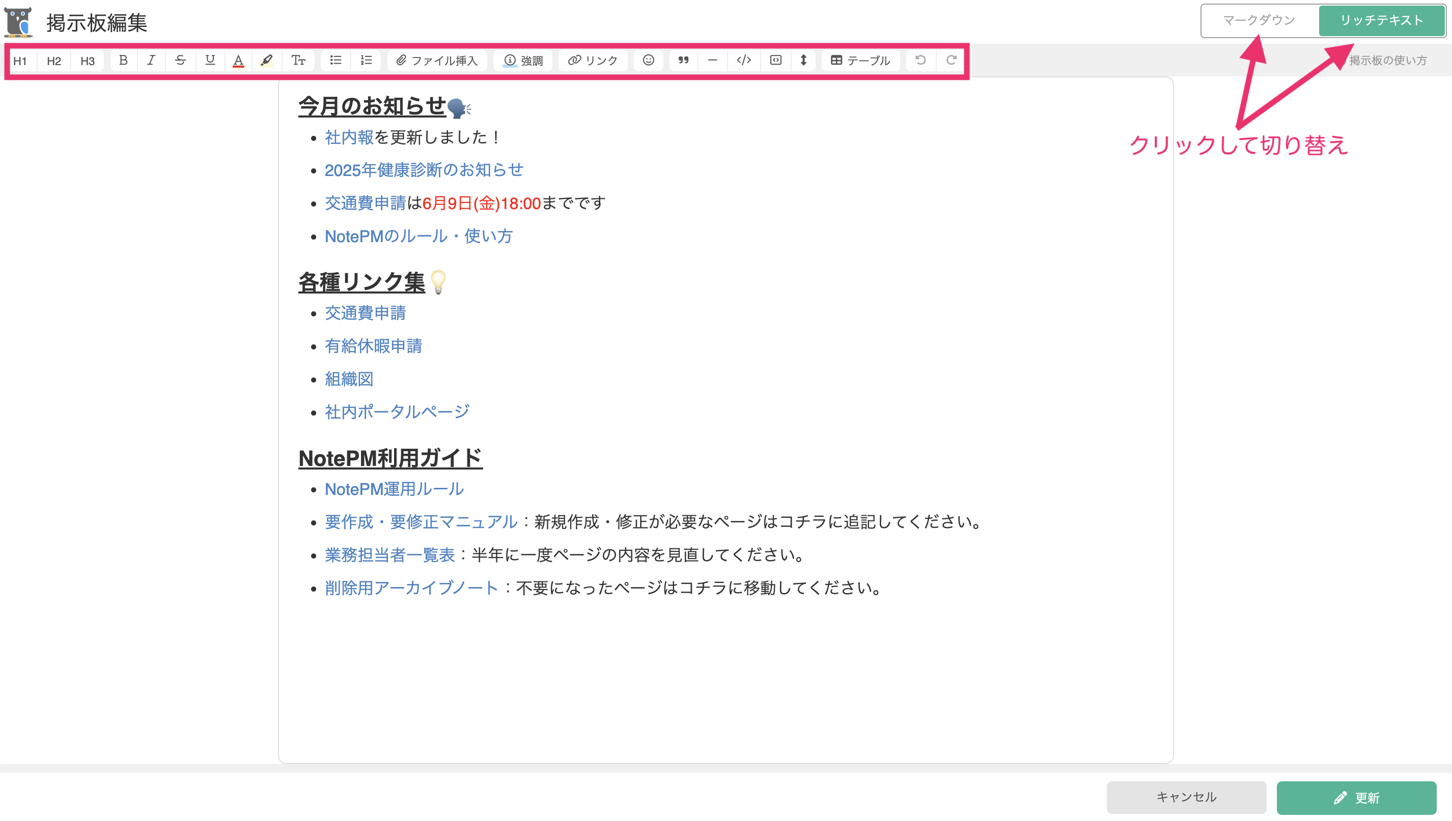Switch editor to マークダウン mode
1452x821 pixels.
(1259, 20)
